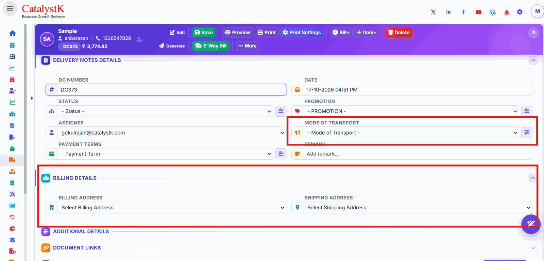Click the Add remark input
Image resolution: width=544 pixels, height=261 pixels.
coord(418,154)
